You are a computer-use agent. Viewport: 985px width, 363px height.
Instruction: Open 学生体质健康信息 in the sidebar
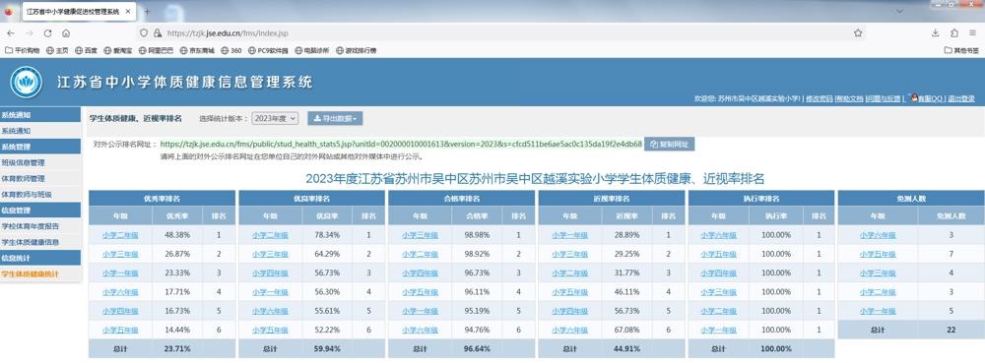(x=40, y=242)
